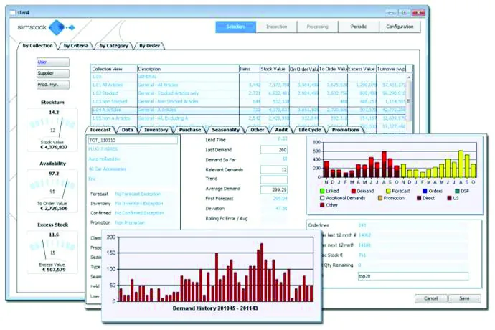Switch to the Audit tab
This screenshot has width=495, height=330.
(x=281, y=130)
